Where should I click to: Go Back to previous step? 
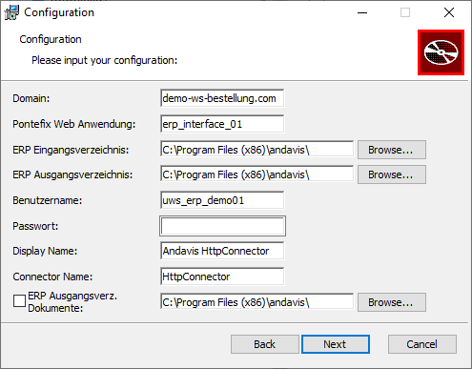[x=265, y=344]
